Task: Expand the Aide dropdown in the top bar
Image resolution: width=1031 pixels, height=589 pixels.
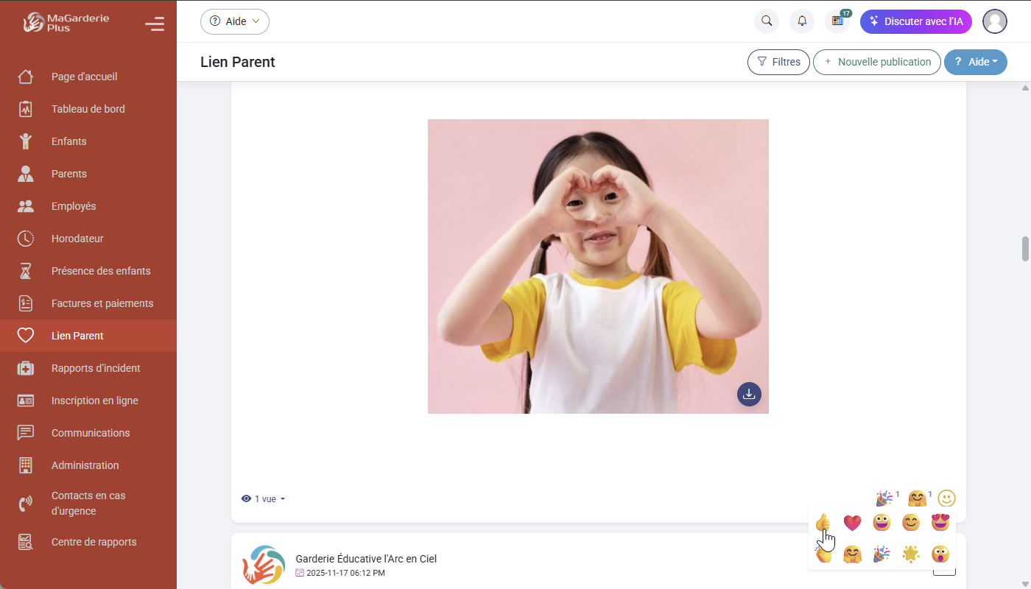Action: (235, 21)
